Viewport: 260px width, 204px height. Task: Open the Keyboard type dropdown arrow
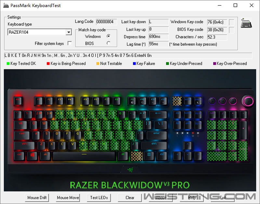pyautogui.click(x=69, y=32)
